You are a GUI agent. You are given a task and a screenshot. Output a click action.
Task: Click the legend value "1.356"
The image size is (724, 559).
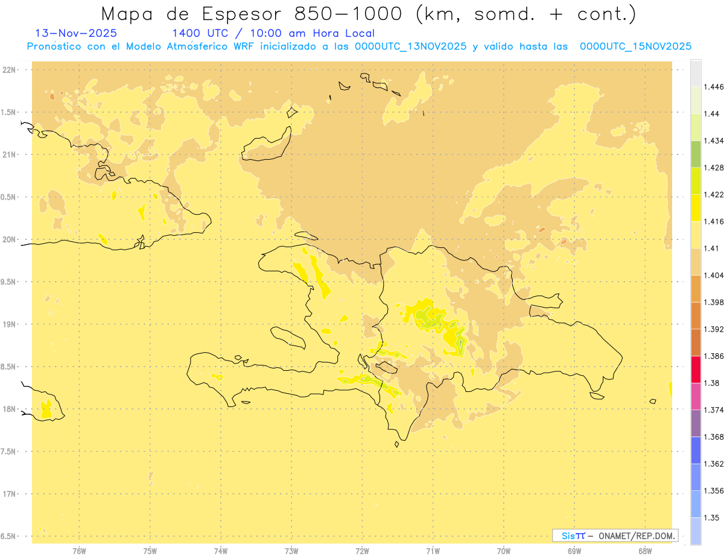pyautogui.click(x=714, y=491)
